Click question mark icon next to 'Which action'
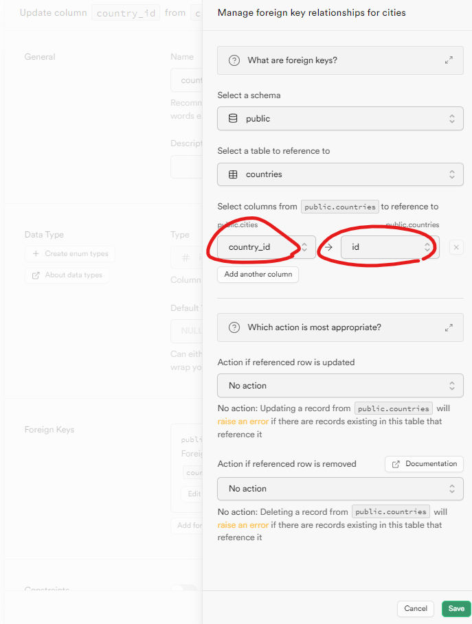The height and width of the screenshot is (624, 472). click(x=234, y=327)
